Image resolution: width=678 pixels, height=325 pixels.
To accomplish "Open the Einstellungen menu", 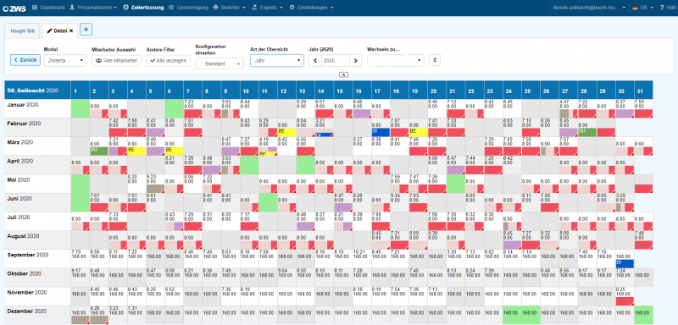I will 311,8.
